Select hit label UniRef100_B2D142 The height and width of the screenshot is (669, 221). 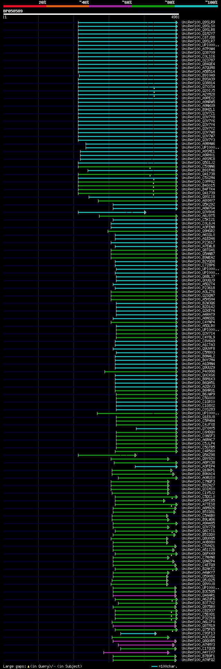point(198,307)
